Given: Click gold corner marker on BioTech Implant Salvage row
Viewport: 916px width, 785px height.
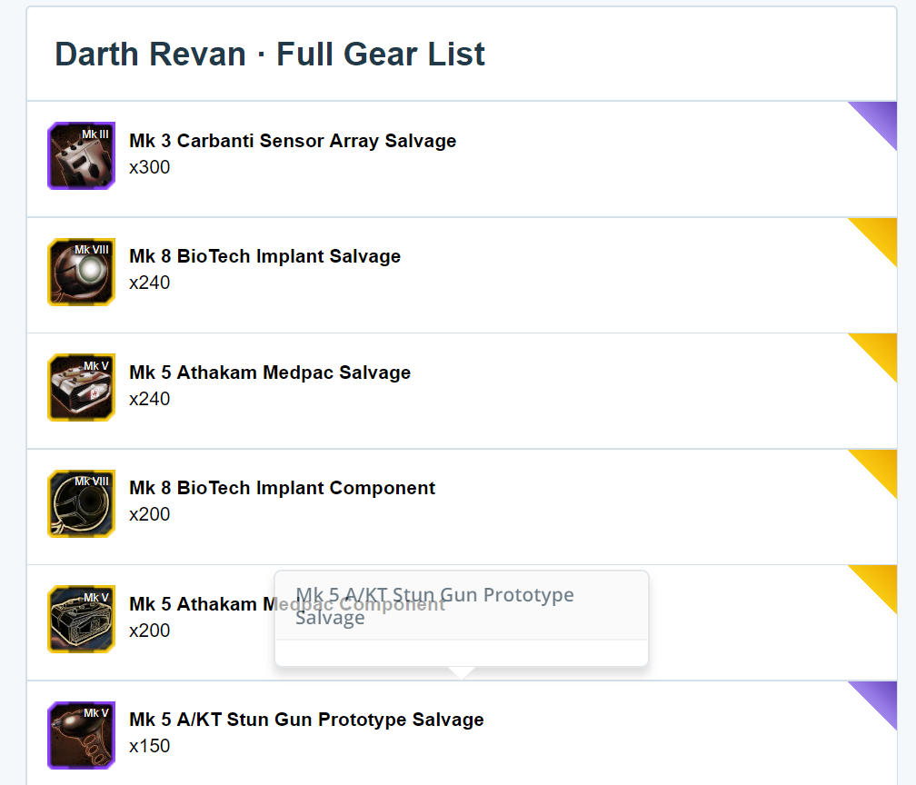Looking at the screenshot, I should coord(881,233).
